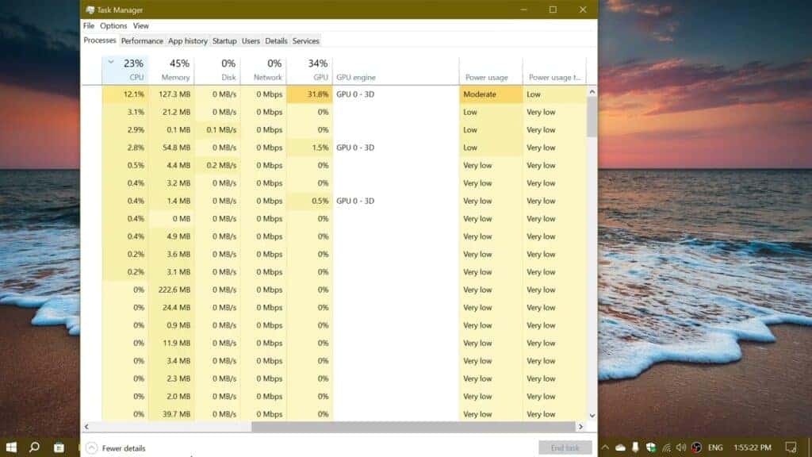The height and width of the screenshot is (457, 812).
Task: Click the 1.5% GPU cell
Action: tap(310, 148)
